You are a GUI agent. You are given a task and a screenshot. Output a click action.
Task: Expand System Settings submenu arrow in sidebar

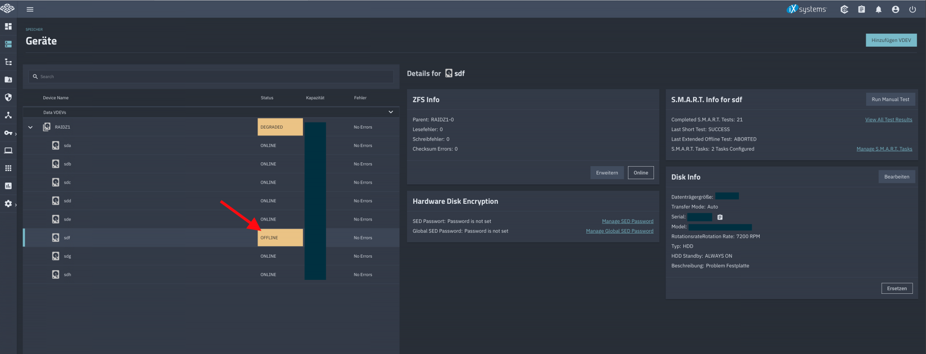(x=16, y=205)
